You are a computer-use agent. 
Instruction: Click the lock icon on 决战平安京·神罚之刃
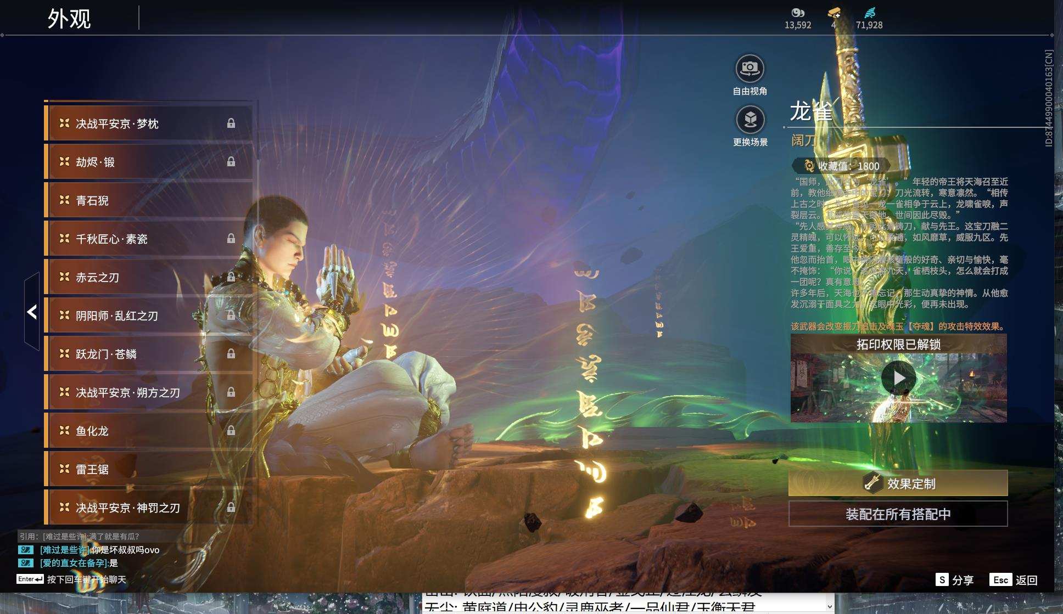pos(231,507)
